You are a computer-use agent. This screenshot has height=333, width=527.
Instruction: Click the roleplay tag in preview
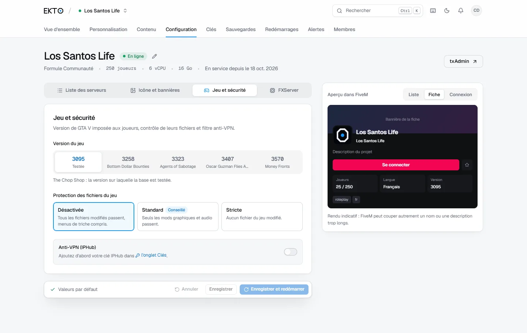(342, 200)
